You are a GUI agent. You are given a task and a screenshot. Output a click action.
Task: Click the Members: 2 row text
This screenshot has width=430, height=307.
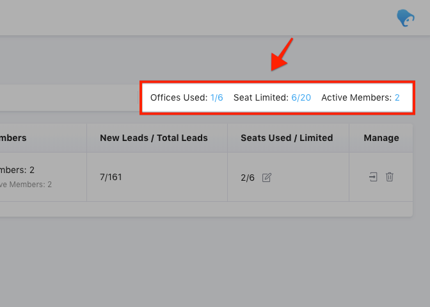(17, 170)
